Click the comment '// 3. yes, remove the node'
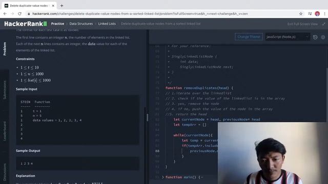Viewport: 328px width, 184px height. pyautogui.click(x=192, y=104)
